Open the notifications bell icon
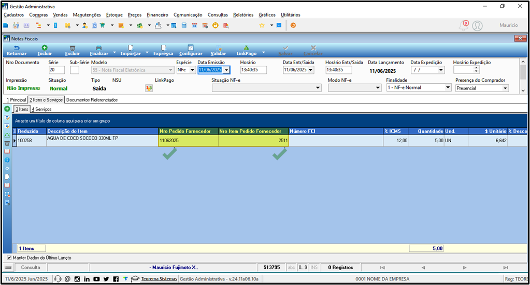530x285 pixels. 464,25
